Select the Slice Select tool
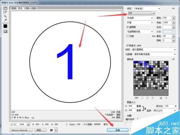 click(5, 12)
